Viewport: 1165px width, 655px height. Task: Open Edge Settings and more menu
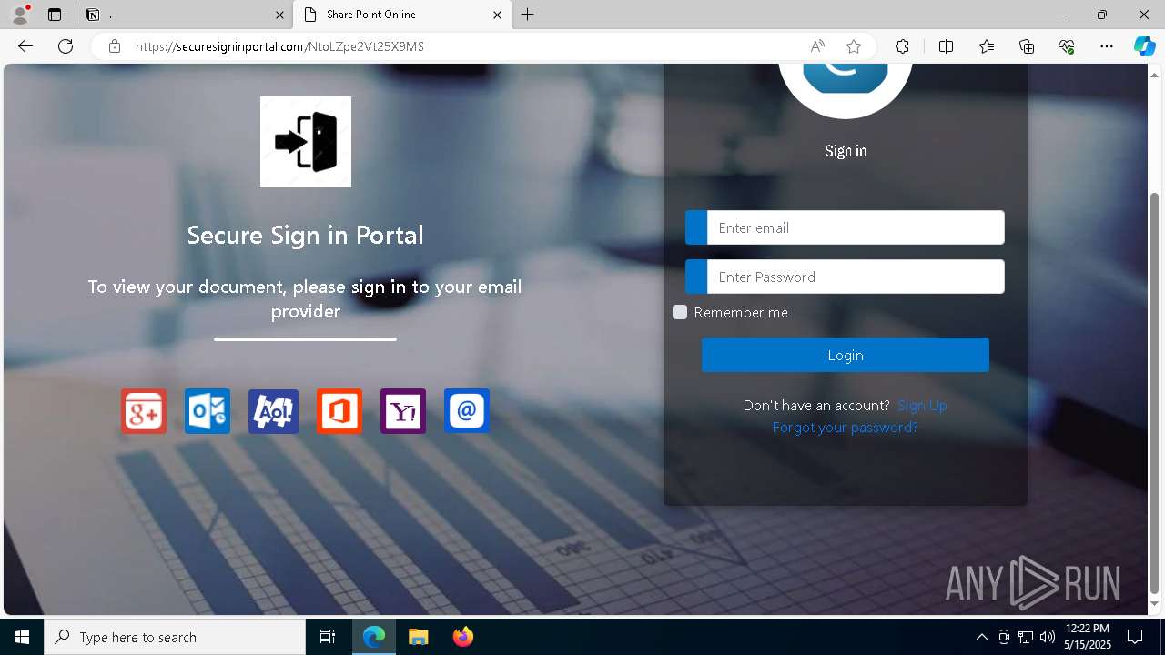click(1107, 46)
